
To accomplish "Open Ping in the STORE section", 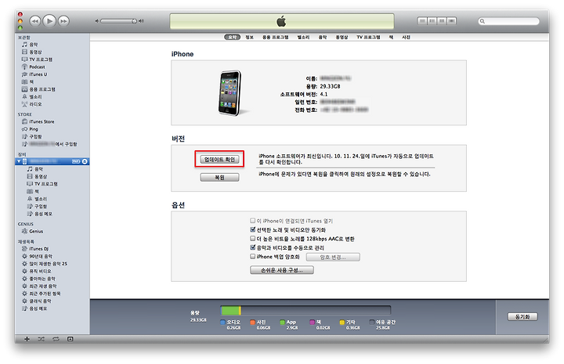I will pos(30,129).
